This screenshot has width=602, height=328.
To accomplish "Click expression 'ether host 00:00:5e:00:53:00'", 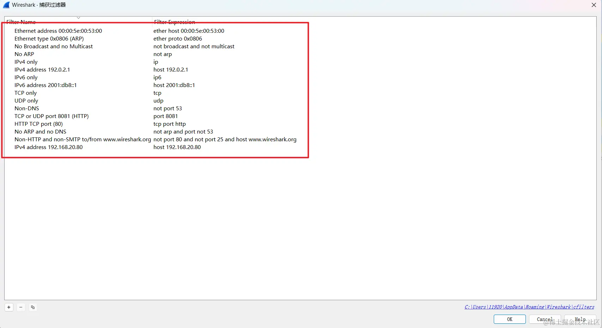I will pos(189,31).
